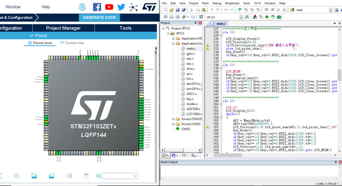Expand Drivers/STM32F folder node
The height and width of the screenshot is (186, 342).
coord(174,119)
